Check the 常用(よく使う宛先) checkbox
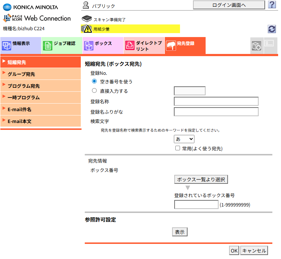The height and width of the screenshot is (259, 281). click(x=177, y=148)
